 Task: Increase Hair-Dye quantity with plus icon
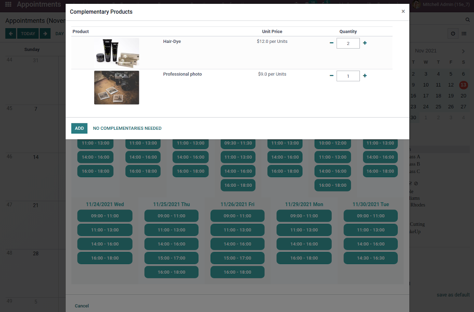[x=365, y=43]
